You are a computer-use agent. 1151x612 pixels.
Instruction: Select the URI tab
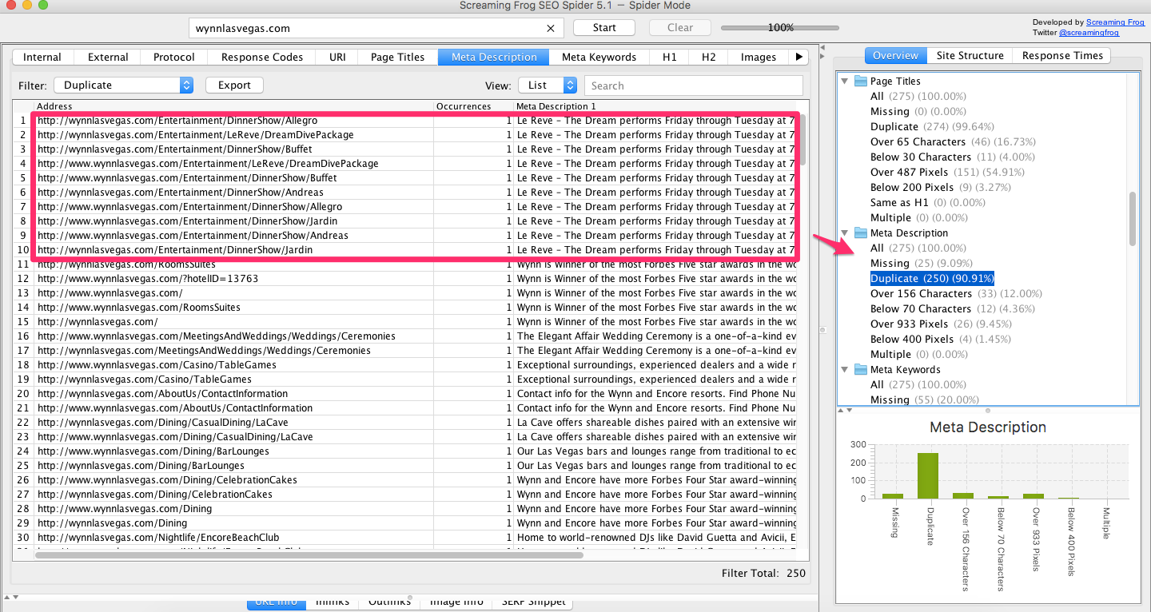337,57
